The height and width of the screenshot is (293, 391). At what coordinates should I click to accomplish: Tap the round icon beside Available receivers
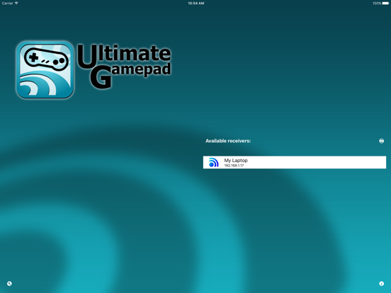tap(382, 141)
